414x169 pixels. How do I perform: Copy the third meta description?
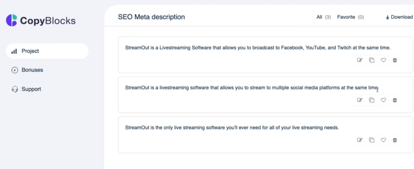[x=372, y=140]
